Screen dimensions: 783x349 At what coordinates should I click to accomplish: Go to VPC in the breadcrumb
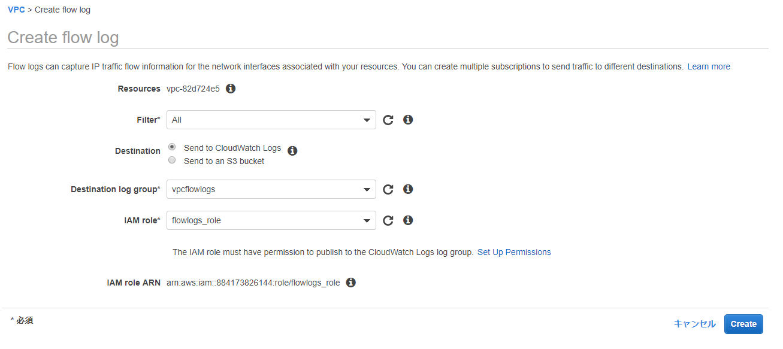coord(16,10)
